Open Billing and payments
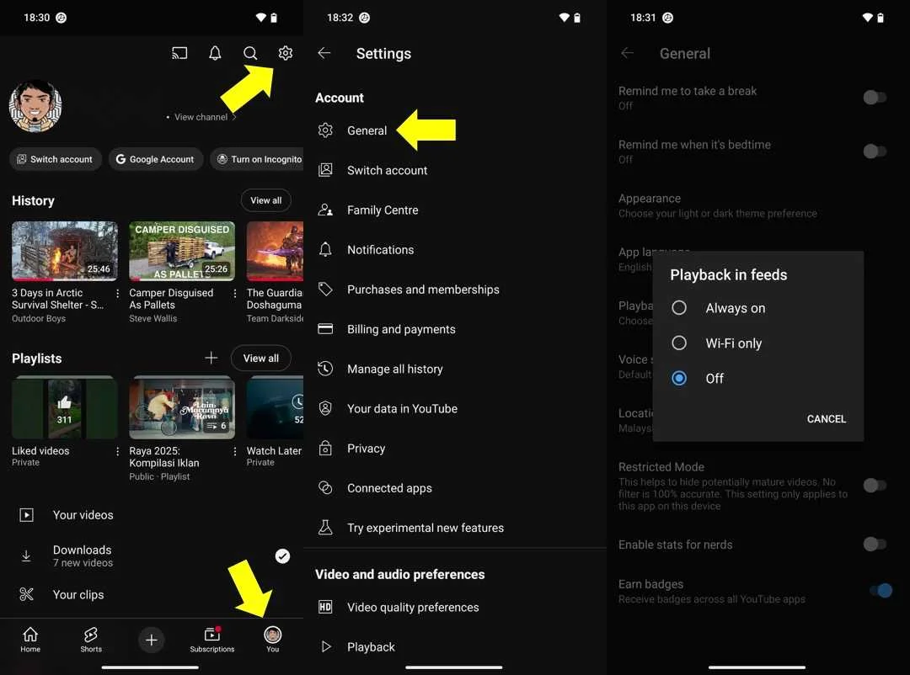The width and height of the screenshot is (910, 675). 455,329
